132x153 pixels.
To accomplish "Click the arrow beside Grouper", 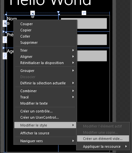I will (x=73, y=71).
